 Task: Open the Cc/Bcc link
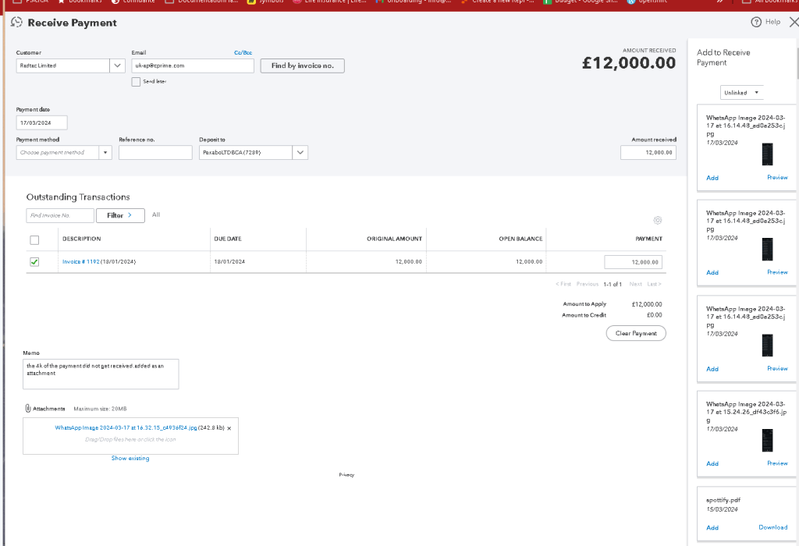click(243, 52)
